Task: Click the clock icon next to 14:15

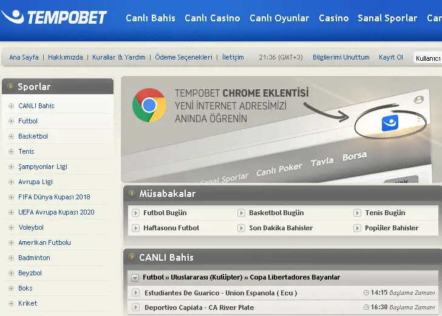Action: [366, 292]
